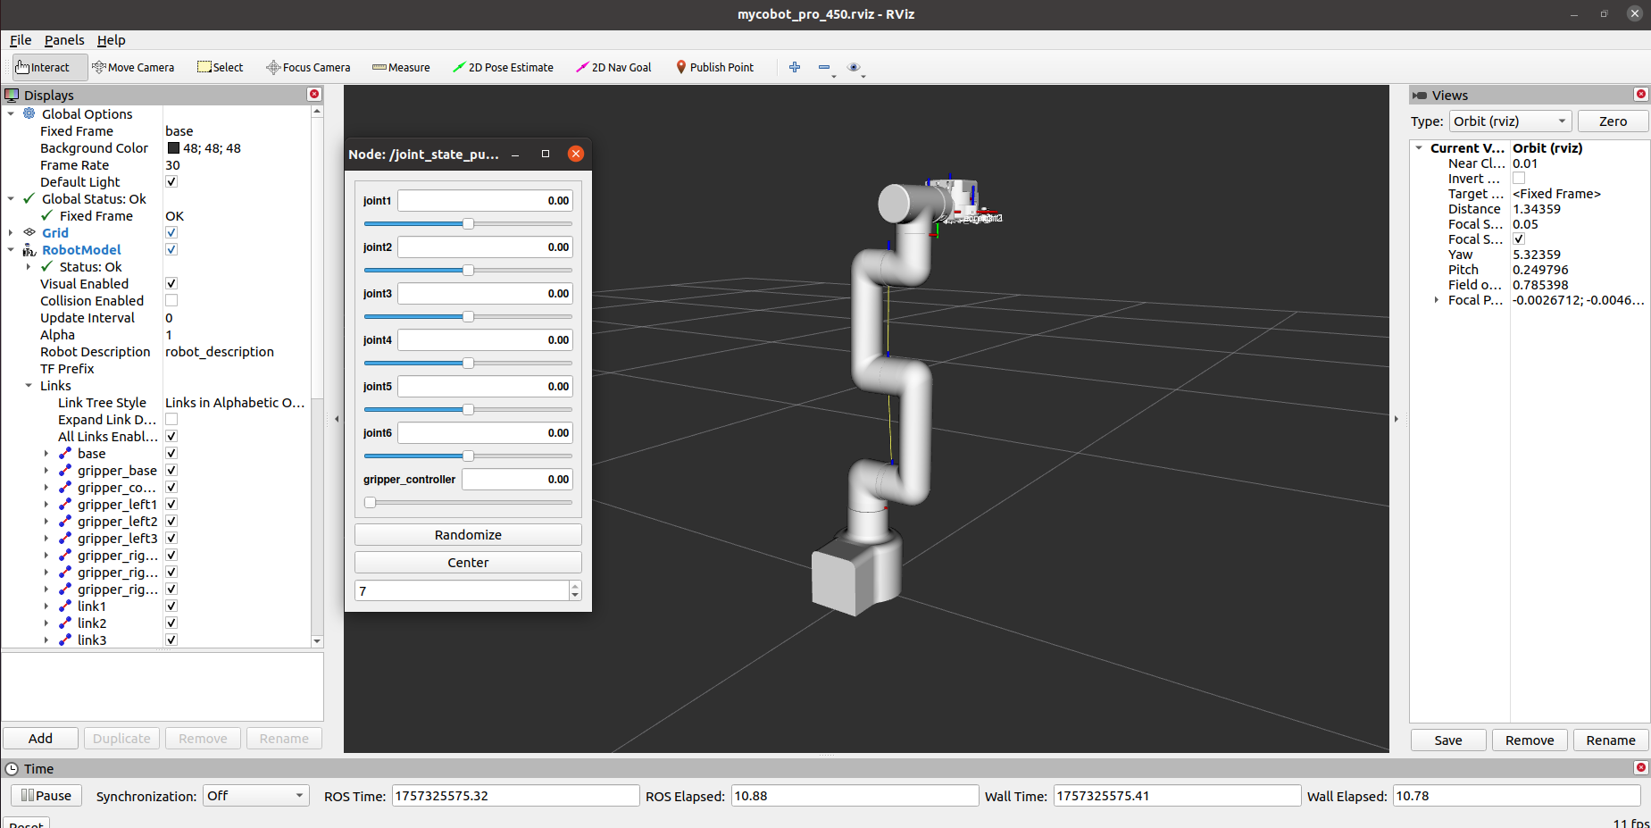Uncheck the Grid display checkbox
Viewport: 1651px width, 828px height.
click(171, 233)
